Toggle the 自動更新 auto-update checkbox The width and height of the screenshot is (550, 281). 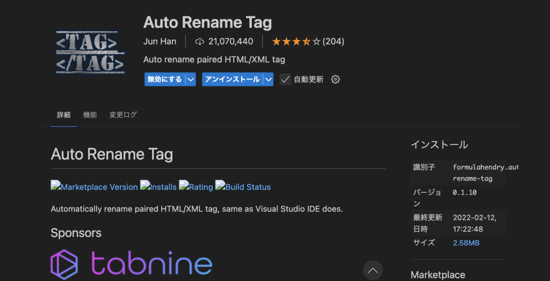pos(285,79)
